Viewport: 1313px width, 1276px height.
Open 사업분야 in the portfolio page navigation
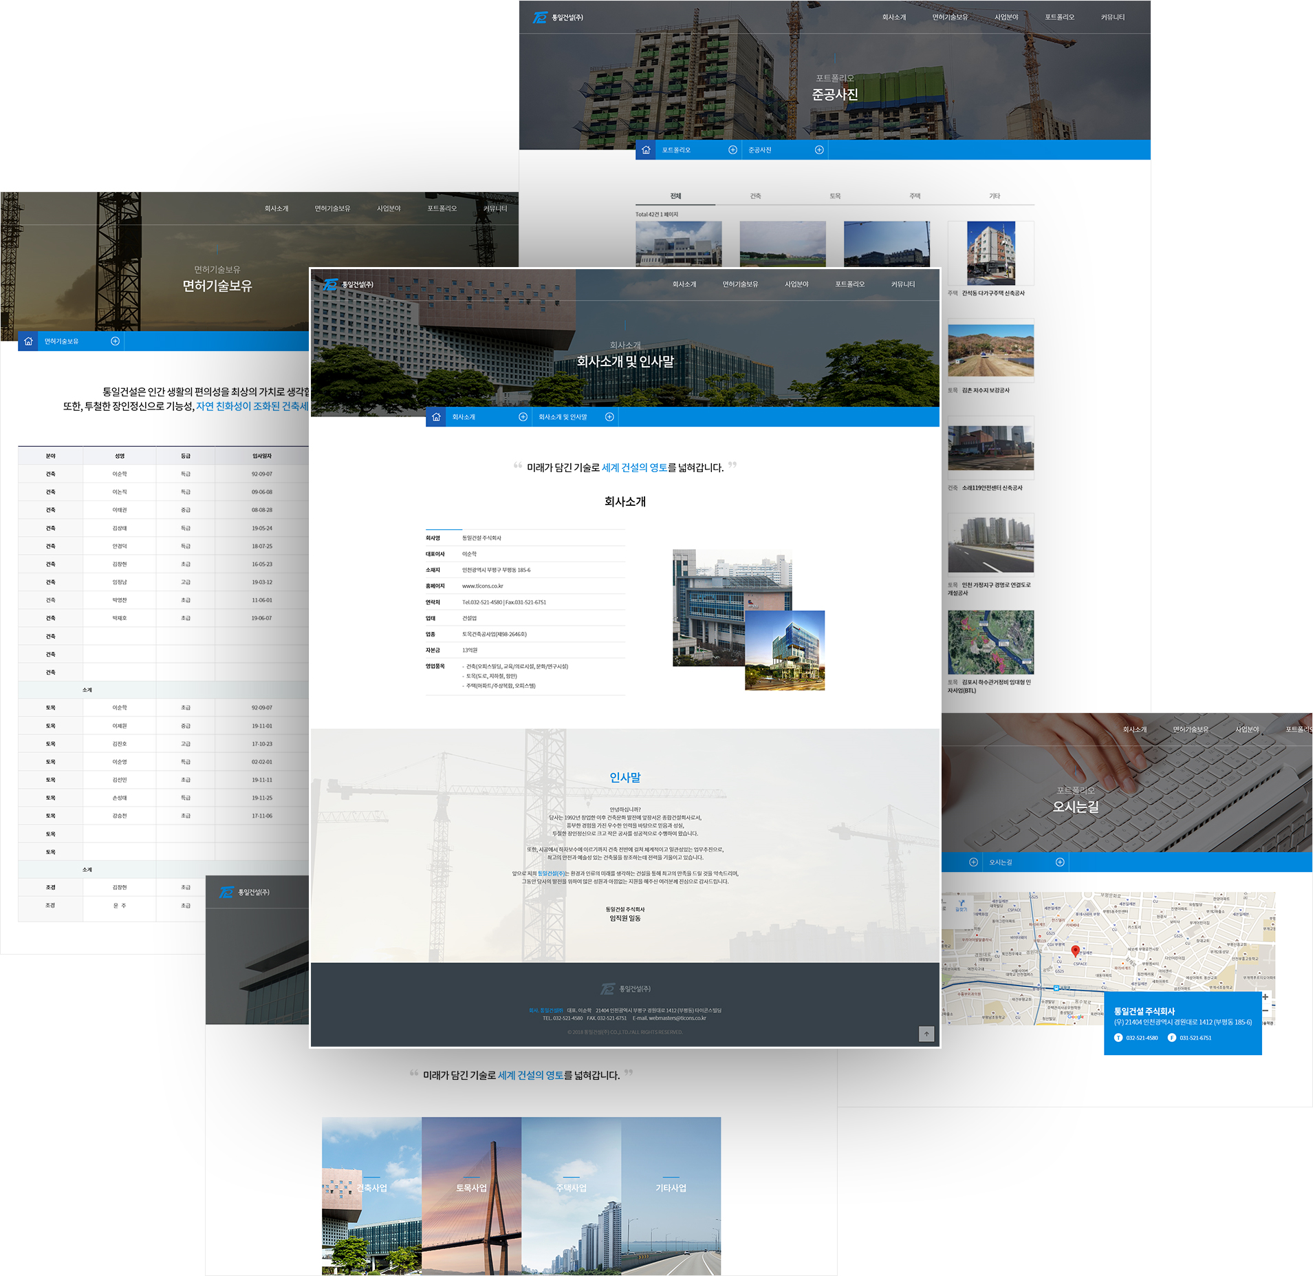click(x=1006, y=17)
